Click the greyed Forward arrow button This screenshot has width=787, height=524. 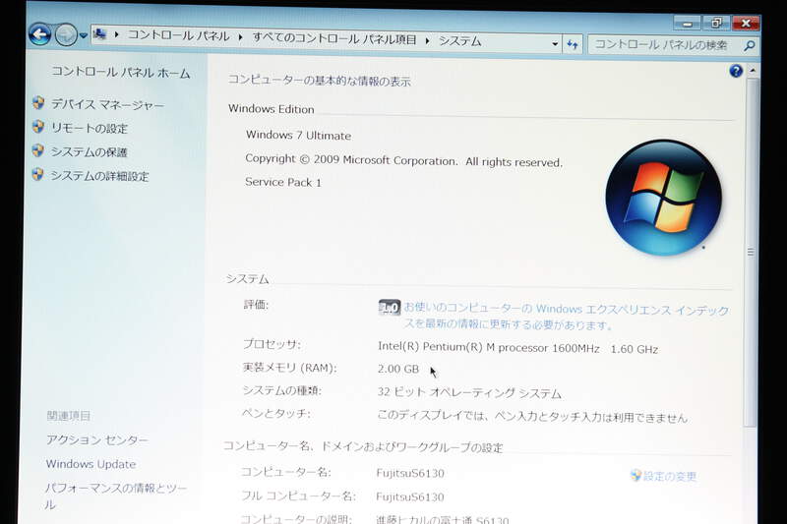coord(66,35)
